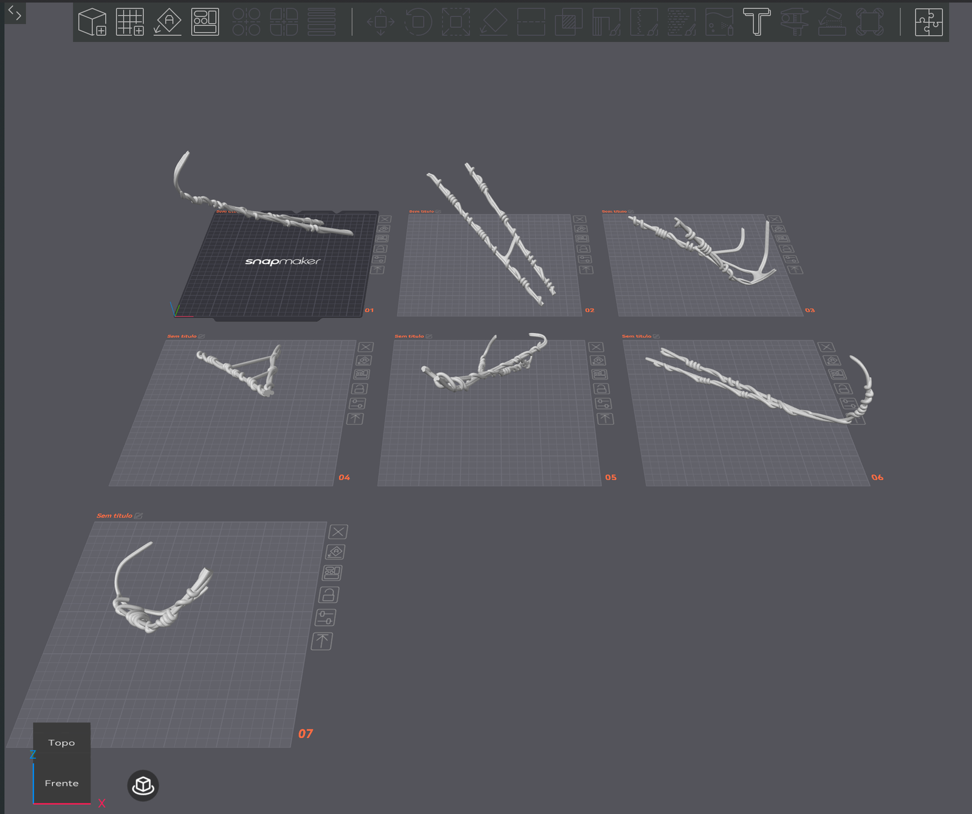The height and width of the screenshot is (814, 972).
Task: Select 'Frente' face on view cube
Action: 62,783
